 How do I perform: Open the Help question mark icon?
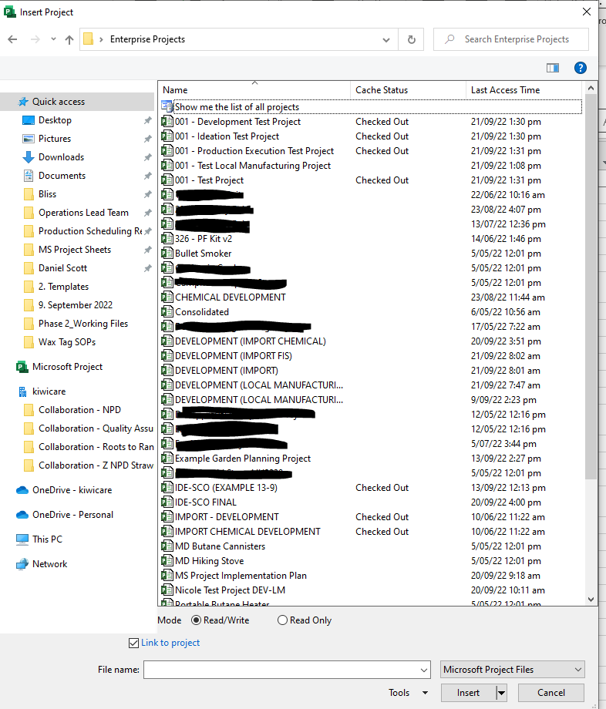coord(581,68)
